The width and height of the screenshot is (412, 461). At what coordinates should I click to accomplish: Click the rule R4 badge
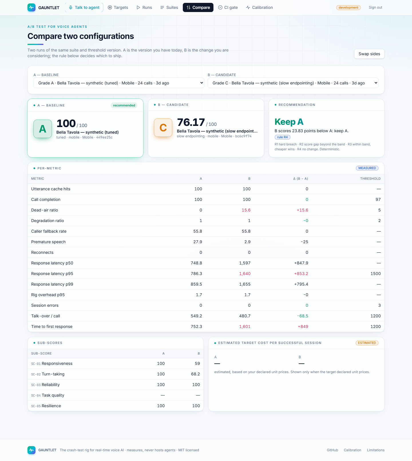(x=282, y=137)
